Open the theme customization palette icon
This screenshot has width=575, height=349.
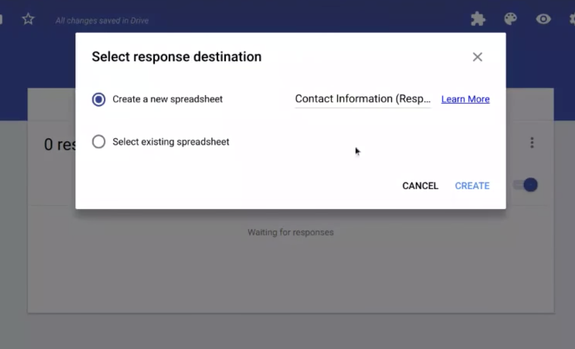point(511,19)
